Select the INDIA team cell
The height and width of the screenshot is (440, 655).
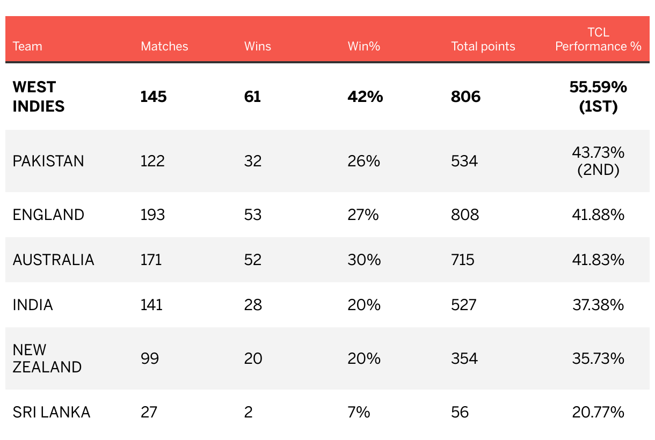click(x=33, y=305)
